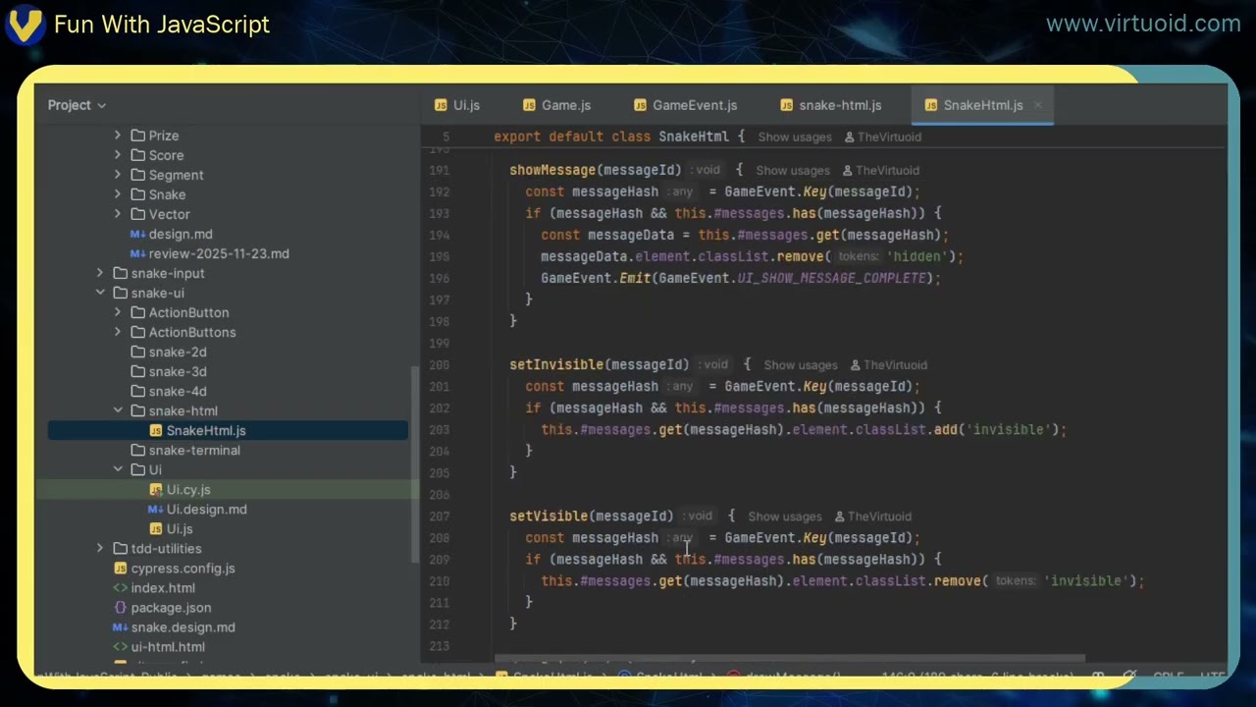
Task: Show usages of class SnakeHtml
Action: point(795,136)
